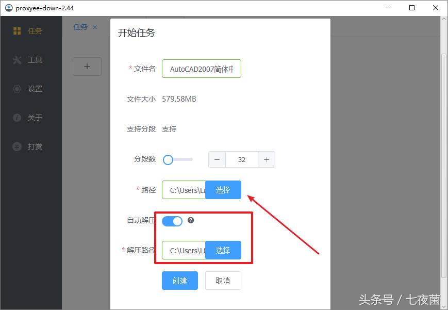The height and width of the screenshot is (310, 448).
Task: Disable the 自动解压 auto-extract toggle
Action: click(172, 221)
